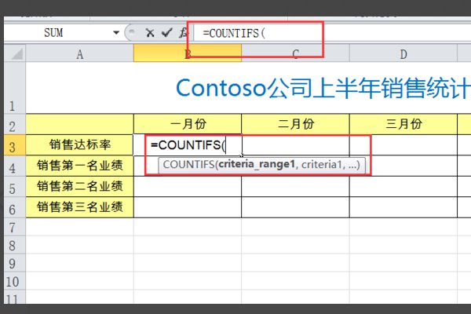Select cell D6 in 销售第三名业绩 row

point(403,207)
